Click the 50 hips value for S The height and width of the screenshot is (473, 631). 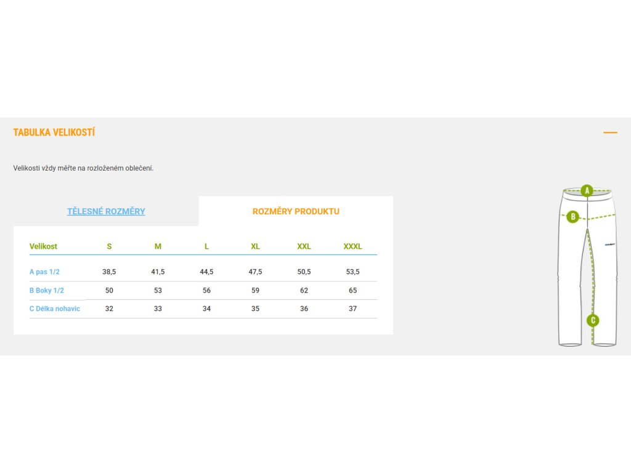(x=109, y=291)
